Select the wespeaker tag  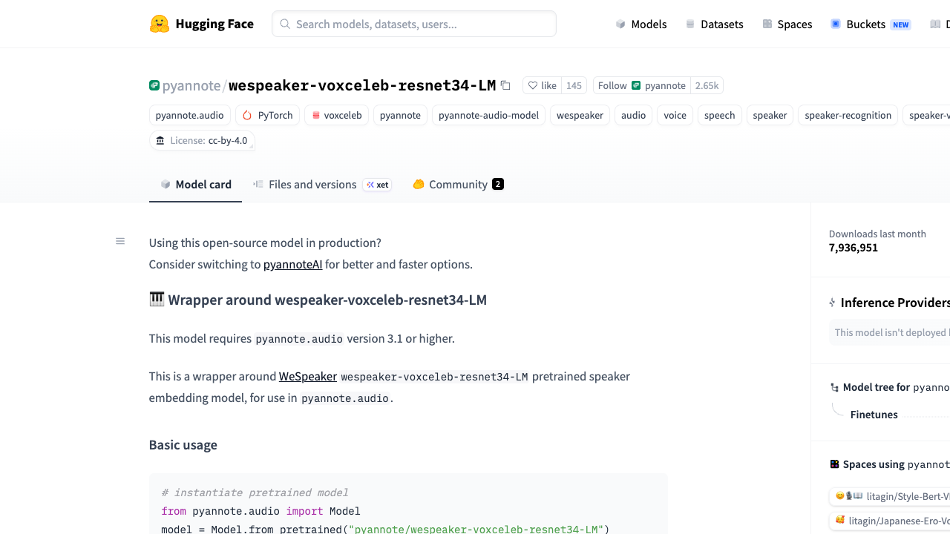tap(580, 115)
